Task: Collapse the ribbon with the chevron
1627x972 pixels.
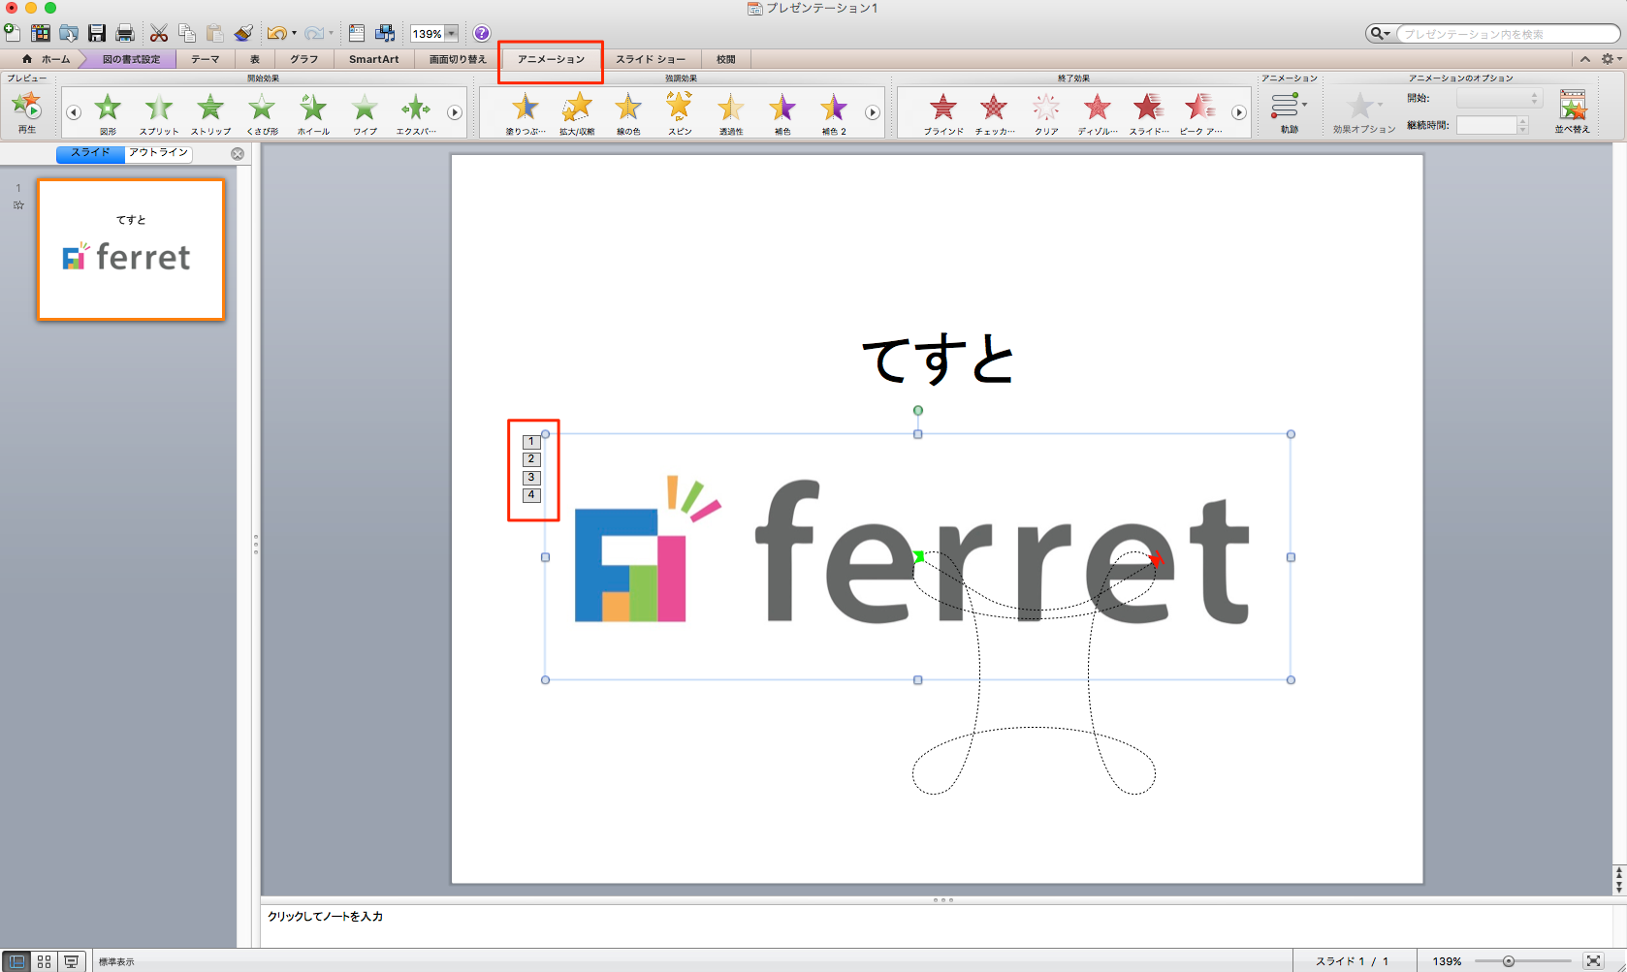Action: (1585, 59)
